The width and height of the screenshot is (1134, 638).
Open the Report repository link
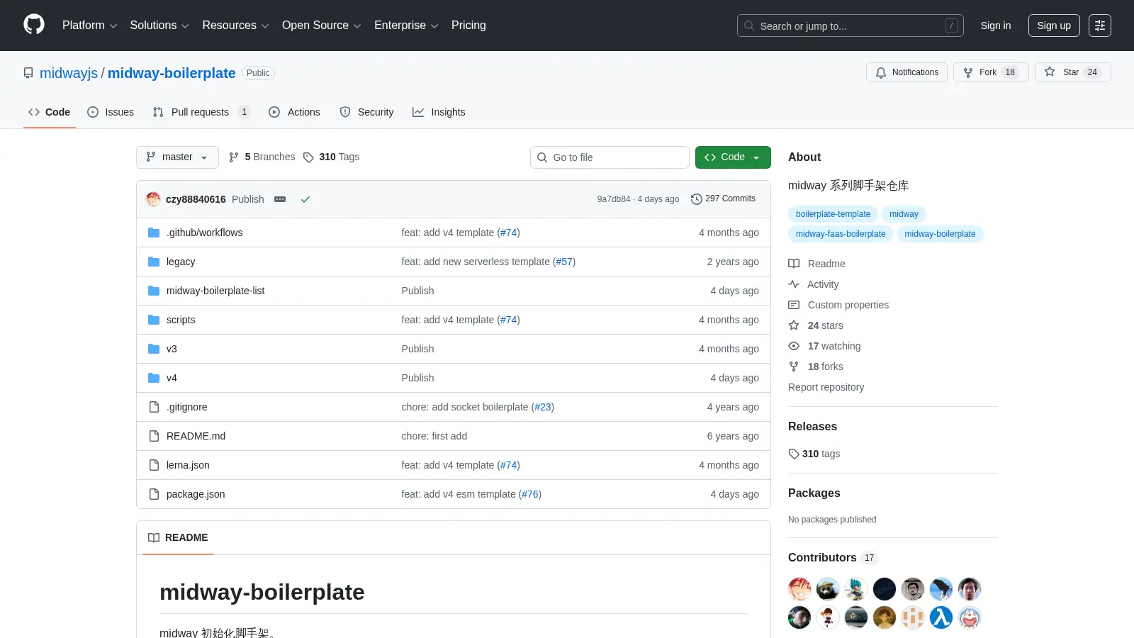pos(826,387)
